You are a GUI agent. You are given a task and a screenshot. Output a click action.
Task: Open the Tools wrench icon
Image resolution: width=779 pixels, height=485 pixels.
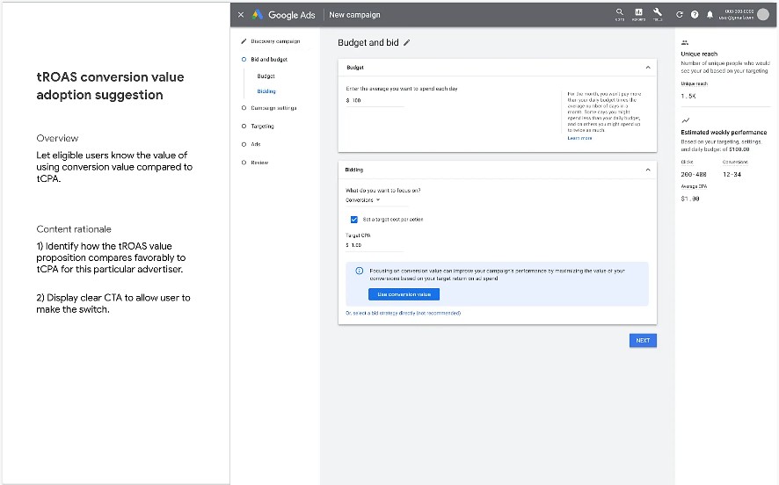tap(658, 13)
